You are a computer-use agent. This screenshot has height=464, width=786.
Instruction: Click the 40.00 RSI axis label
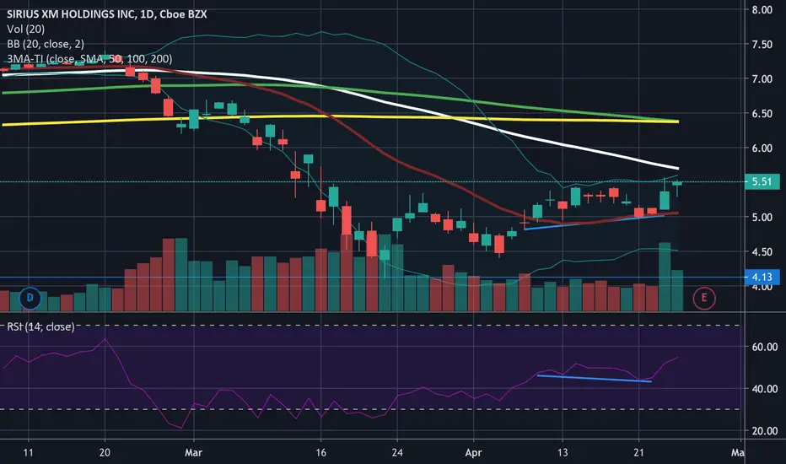point(764,389)
